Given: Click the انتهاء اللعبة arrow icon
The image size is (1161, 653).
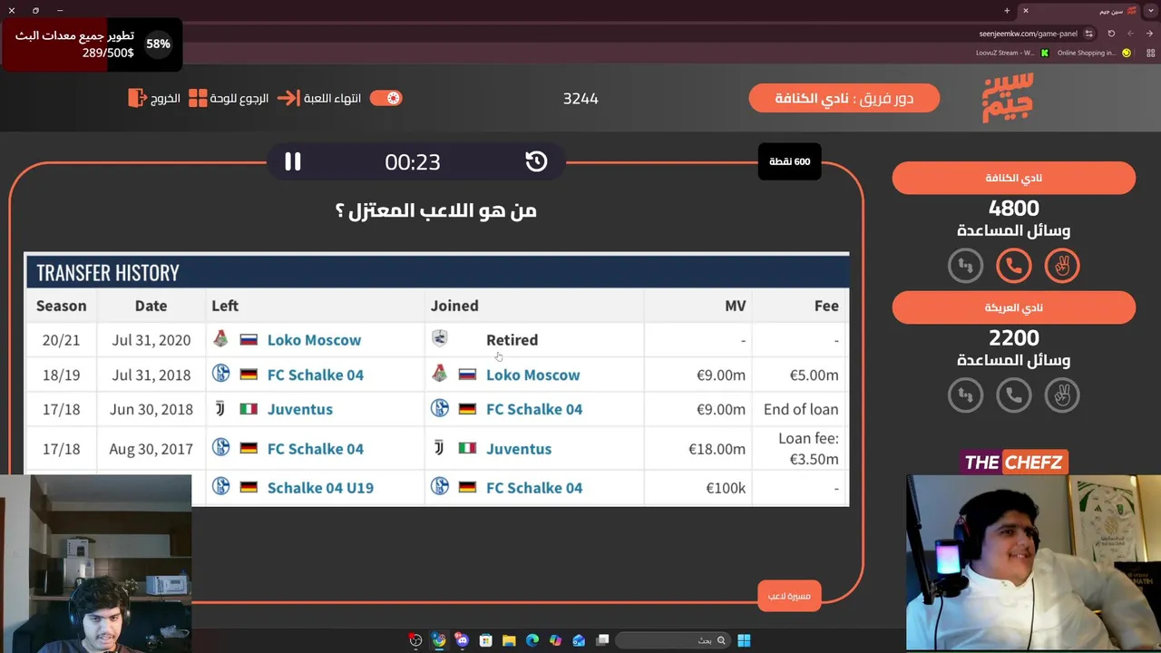Looking at the screenshot, I should tap(288, 98).
